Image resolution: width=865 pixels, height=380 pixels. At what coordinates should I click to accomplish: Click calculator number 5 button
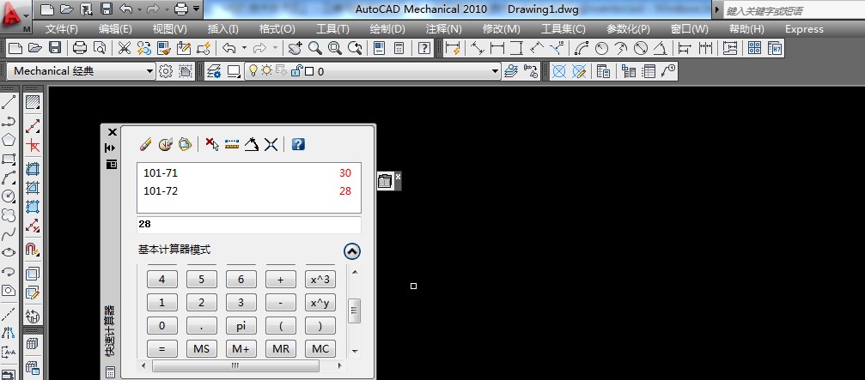tap(201, 280)
